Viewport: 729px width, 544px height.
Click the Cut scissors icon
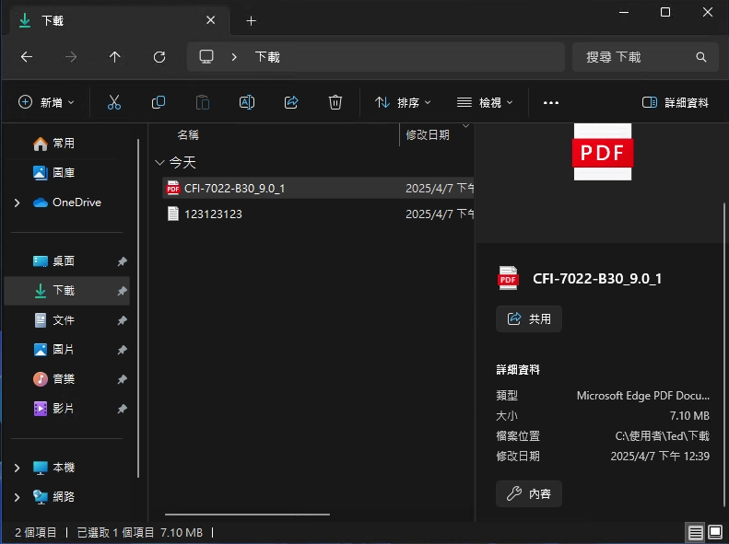(x=114, y=102)
